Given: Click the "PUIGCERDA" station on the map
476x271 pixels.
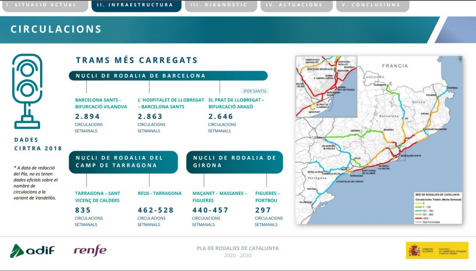Looking at the screenshot, I should coord(380,85).
